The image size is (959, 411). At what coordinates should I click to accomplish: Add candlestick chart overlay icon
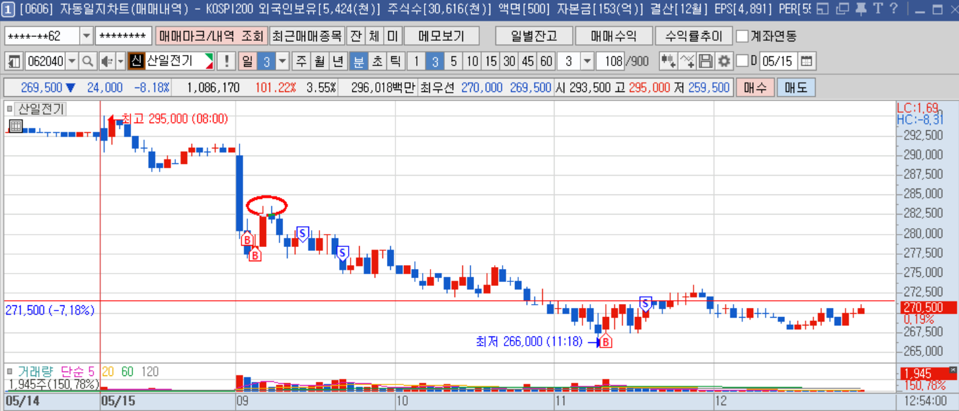click(667, 62)
